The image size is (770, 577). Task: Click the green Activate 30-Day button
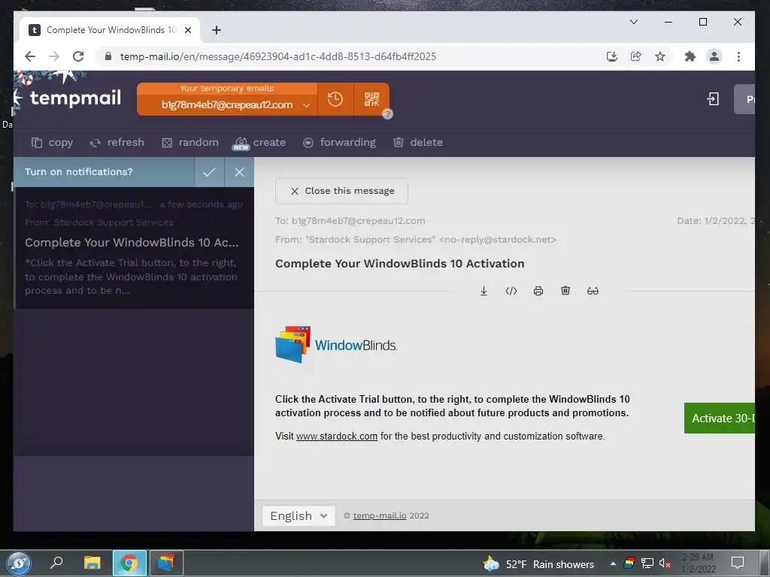coord(720,418)
